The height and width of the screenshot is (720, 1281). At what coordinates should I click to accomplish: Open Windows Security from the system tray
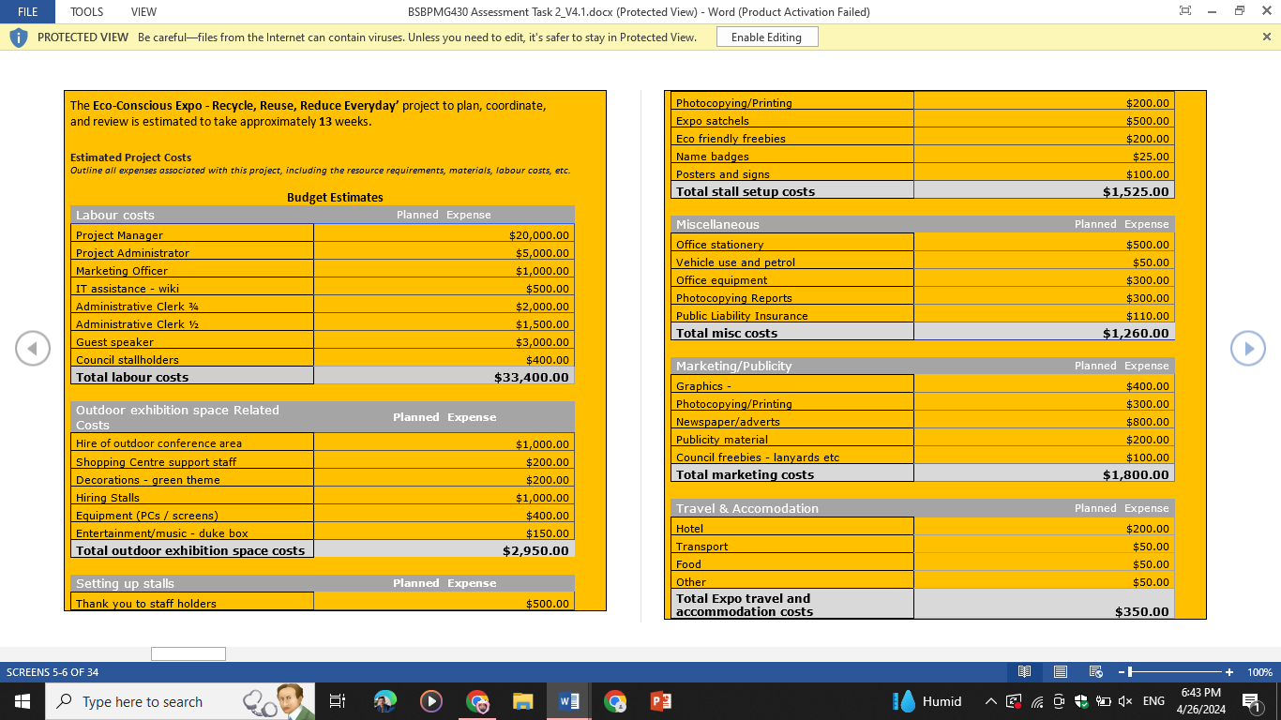(1079, 700)
